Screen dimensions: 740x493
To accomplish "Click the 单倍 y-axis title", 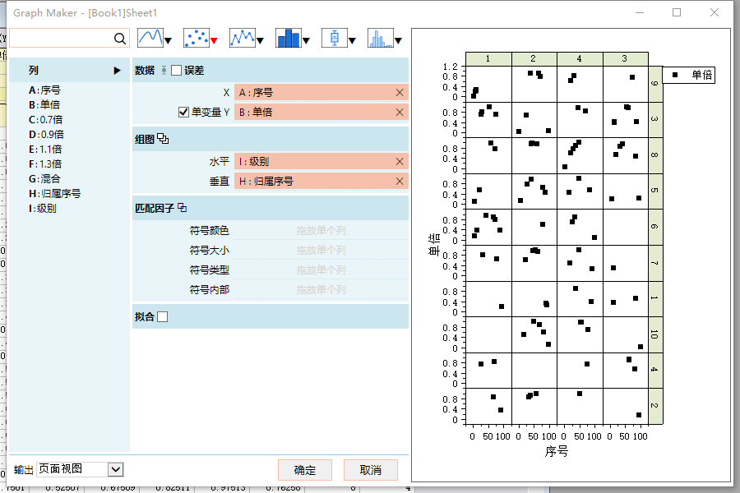I will pyautogui.click(x=434, y=245).
